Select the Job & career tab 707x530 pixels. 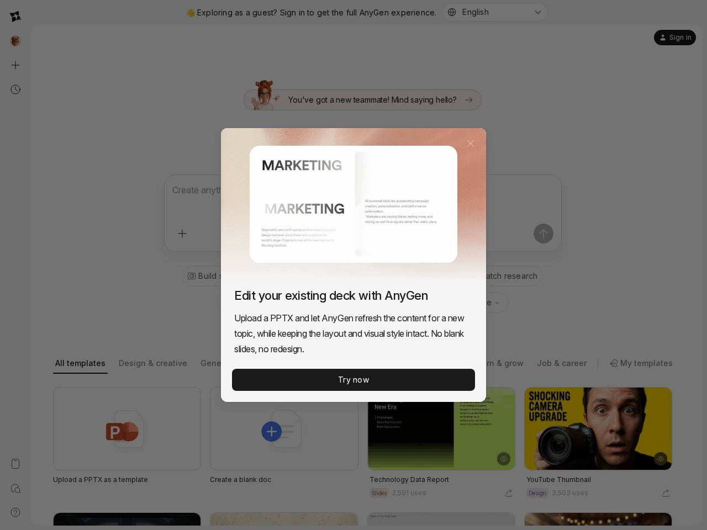tap(562, 363)
